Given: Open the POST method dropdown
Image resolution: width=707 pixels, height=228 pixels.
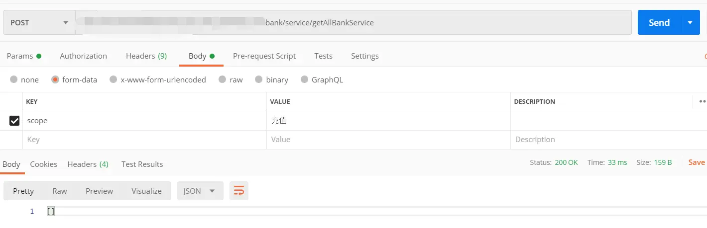Looking at the screenshot, I should tap(39, 23).
